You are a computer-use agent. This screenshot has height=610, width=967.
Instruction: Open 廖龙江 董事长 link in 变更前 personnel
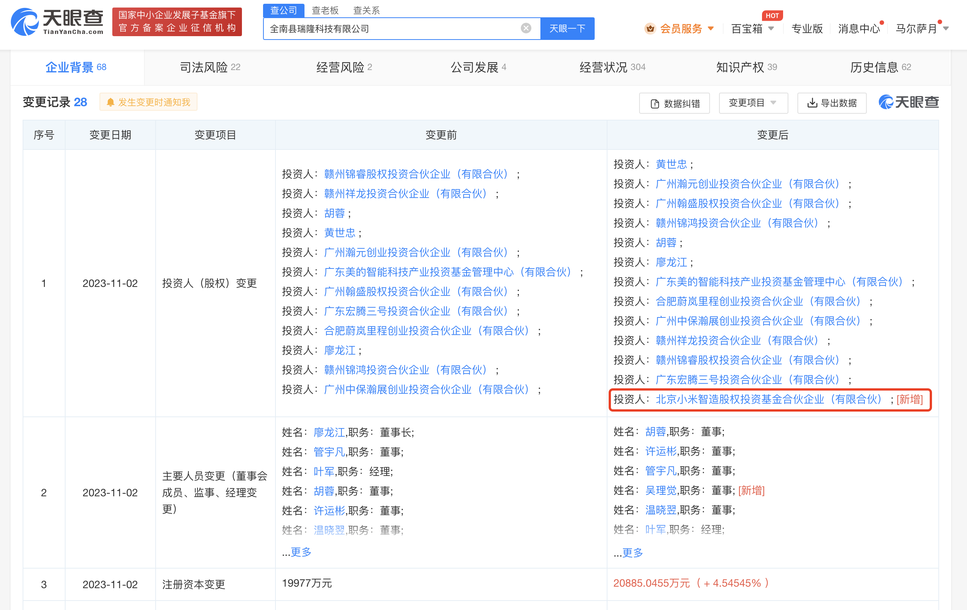(329, 432)
